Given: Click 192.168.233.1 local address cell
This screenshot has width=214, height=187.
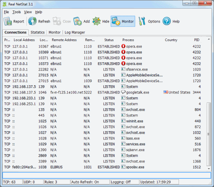Looking at the screenshot, I should click(x=24, y=98).
